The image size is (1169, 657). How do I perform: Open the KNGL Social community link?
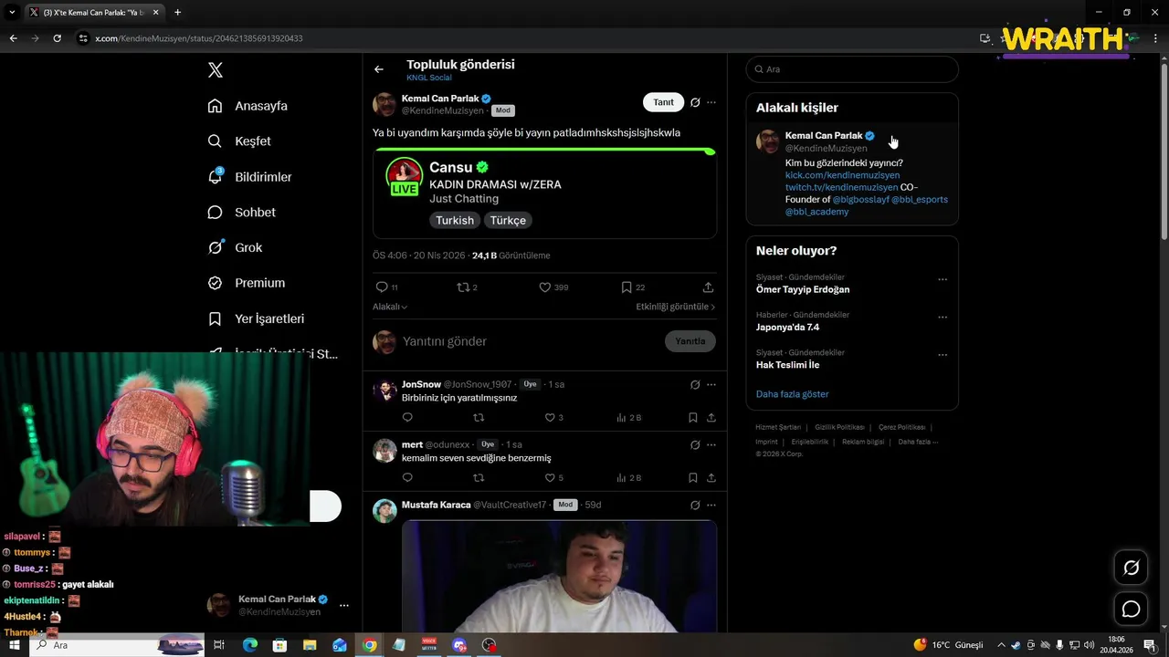[429, 78]
